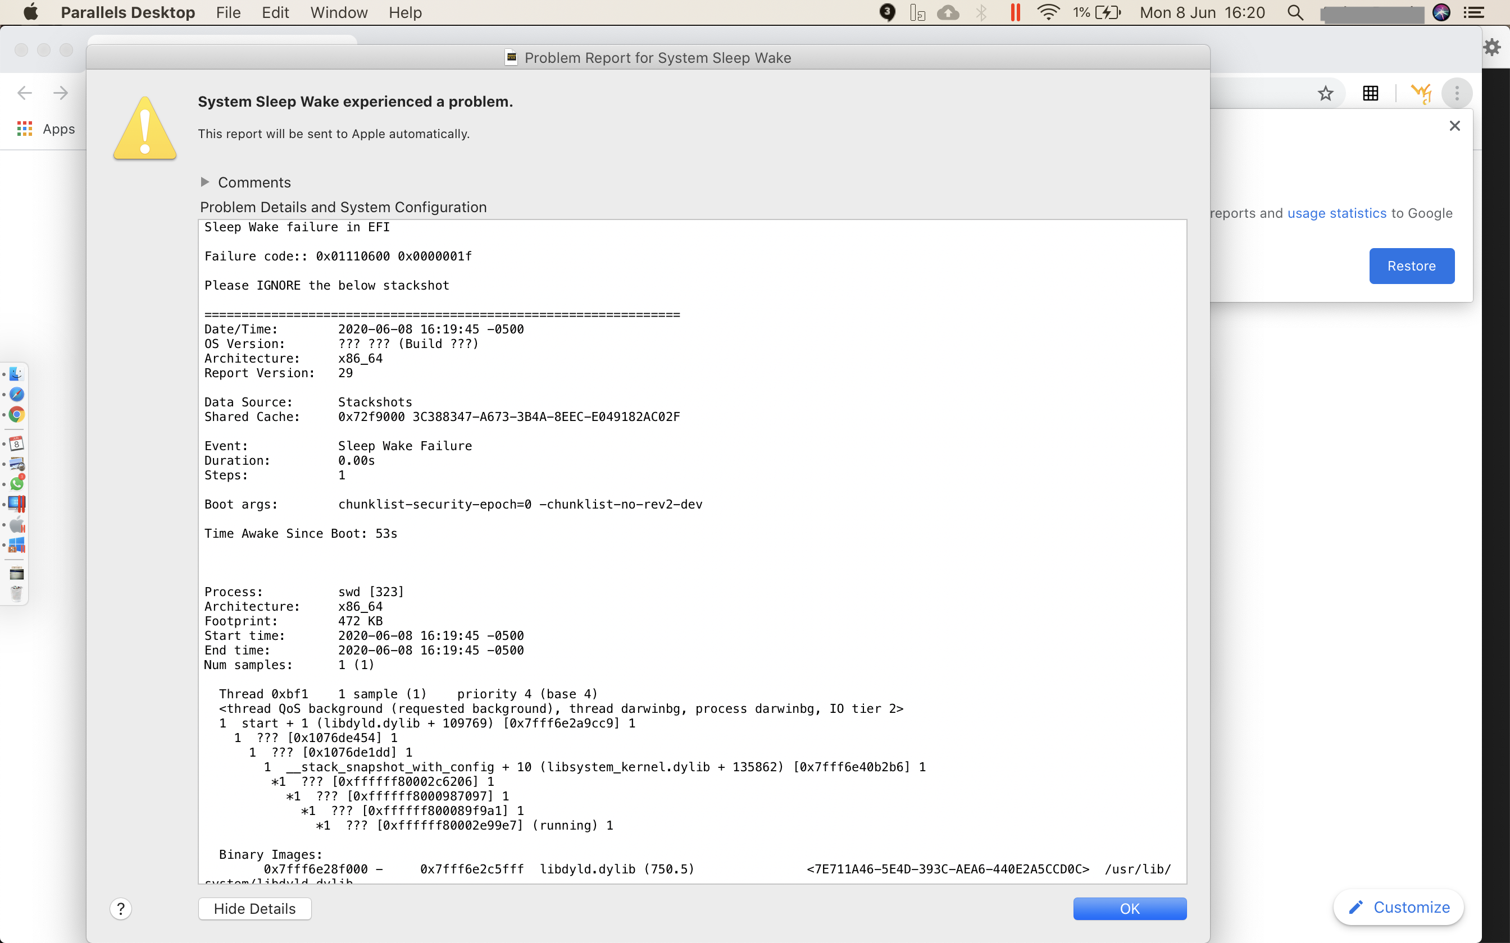Open Chrome three-dot menu
Screen dimensions: 1510x943
[x=1457, y=94]
